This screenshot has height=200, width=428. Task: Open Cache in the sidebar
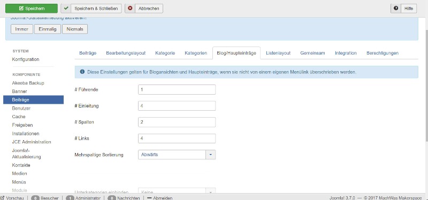[19, 117]
